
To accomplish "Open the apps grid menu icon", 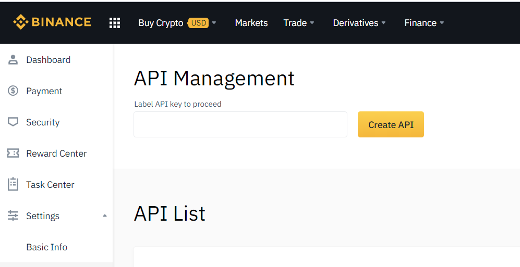I will pos(115,23).
